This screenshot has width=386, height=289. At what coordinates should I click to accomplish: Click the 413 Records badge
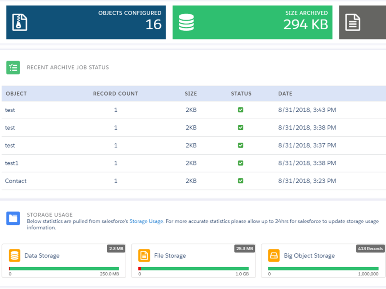370,249
